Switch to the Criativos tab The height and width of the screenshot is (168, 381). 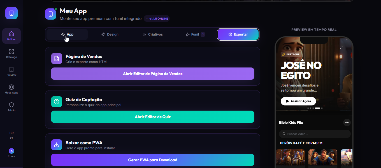click(x=153, y=34)
